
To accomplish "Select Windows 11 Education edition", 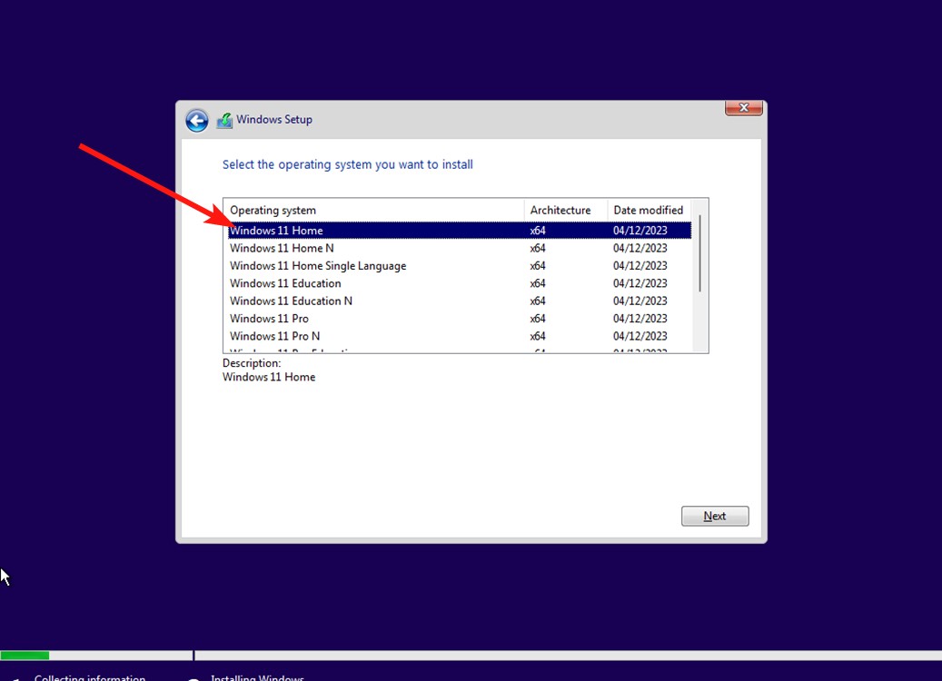I will pos(285,282).
